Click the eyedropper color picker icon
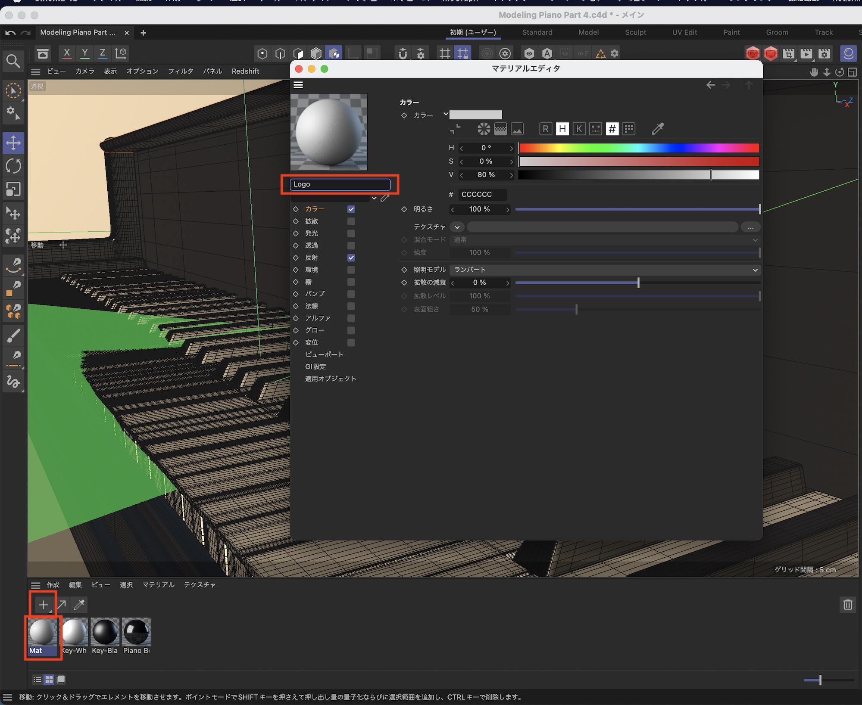The image size is (862, 705). pyautogui.click(x=658, y=129)
